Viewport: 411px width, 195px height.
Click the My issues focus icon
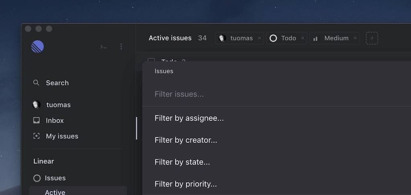coord(37,136)
